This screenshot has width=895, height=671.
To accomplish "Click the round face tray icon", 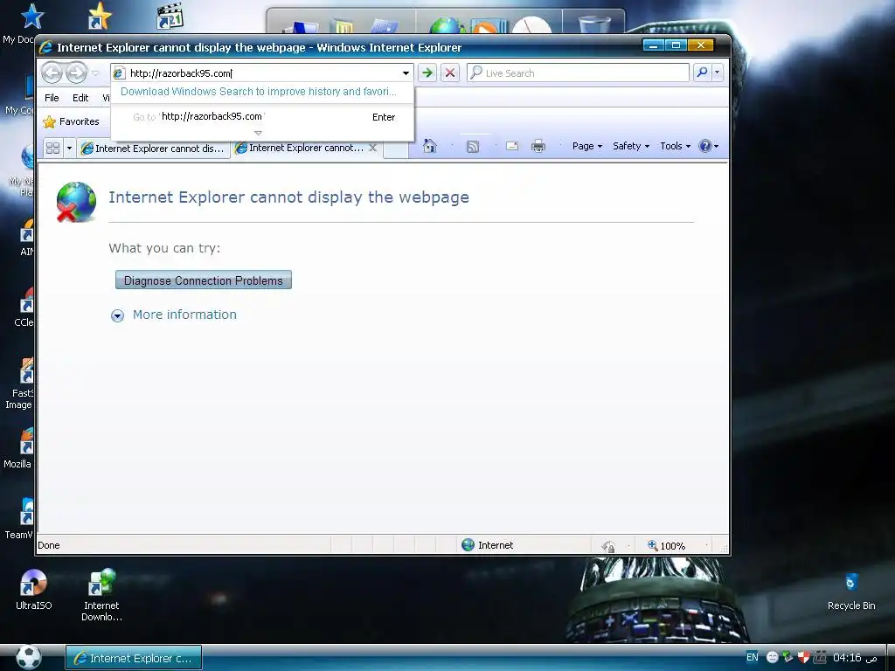I will [772, 657].
